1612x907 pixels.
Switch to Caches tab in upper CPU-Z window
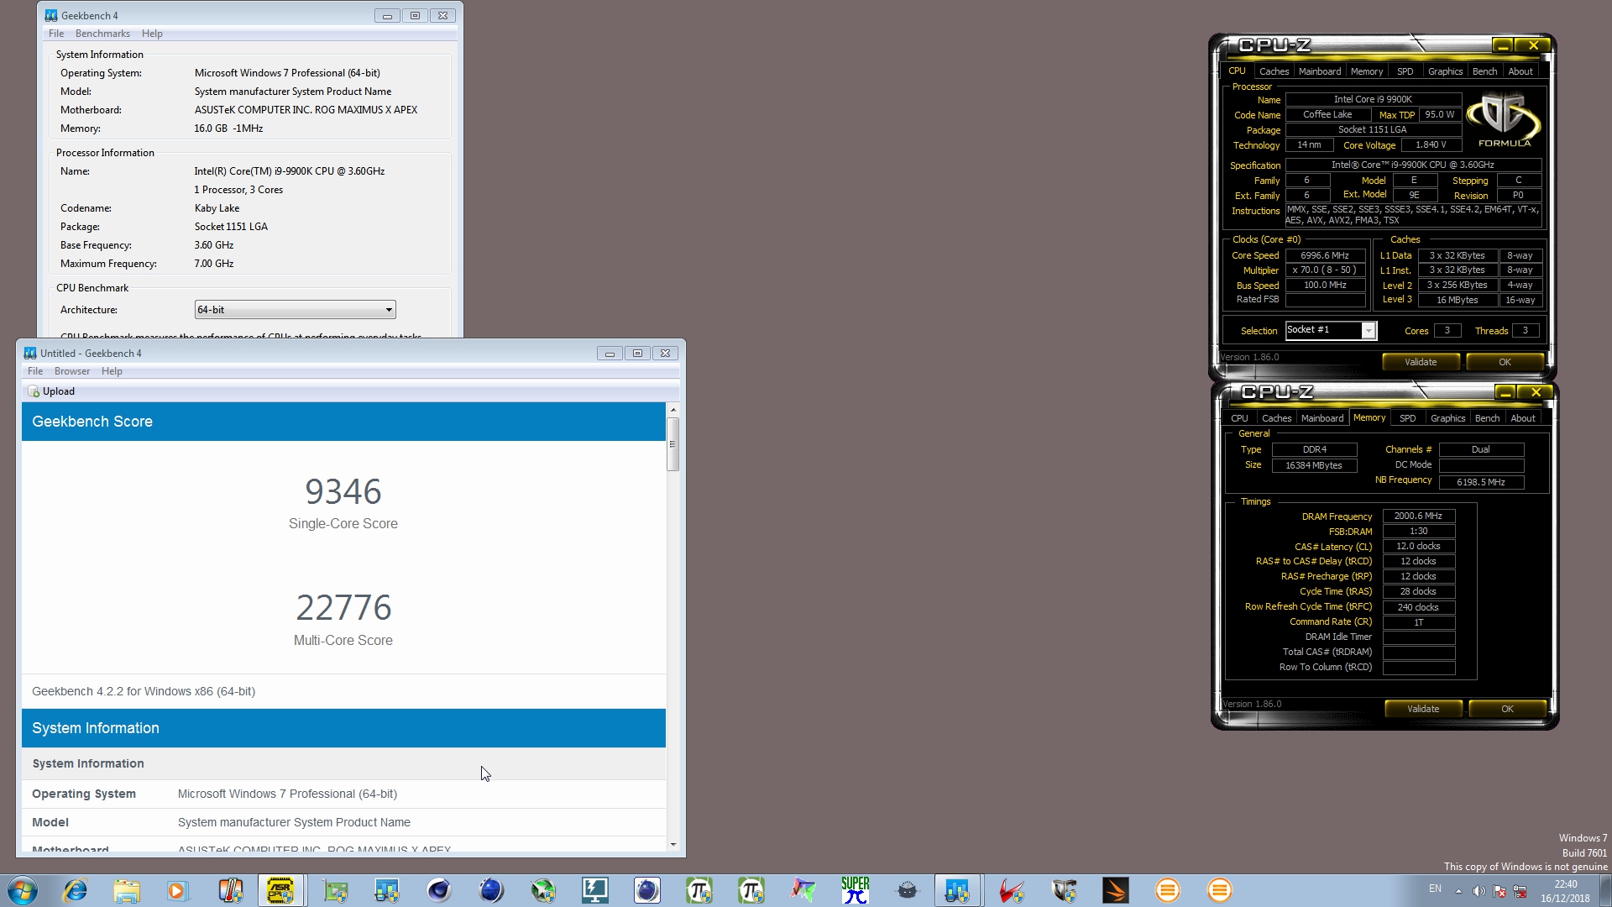(x=1274, y=71)
